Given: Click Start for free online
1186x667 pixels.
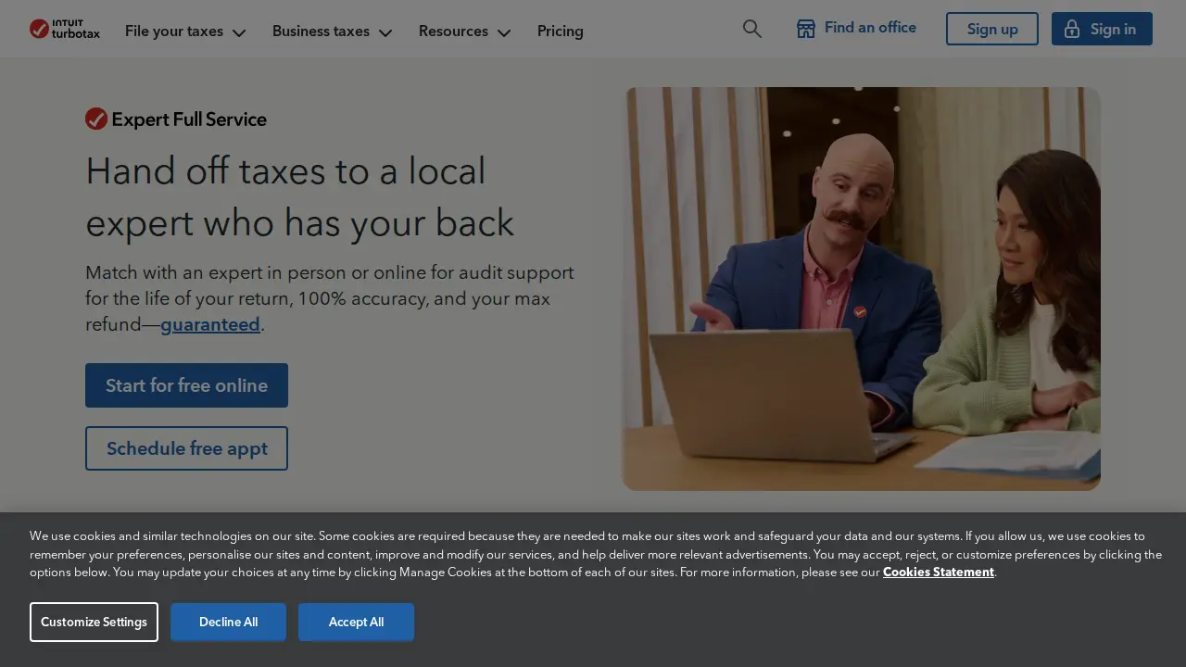Looking at the screenshot, I should pos(186,385).
